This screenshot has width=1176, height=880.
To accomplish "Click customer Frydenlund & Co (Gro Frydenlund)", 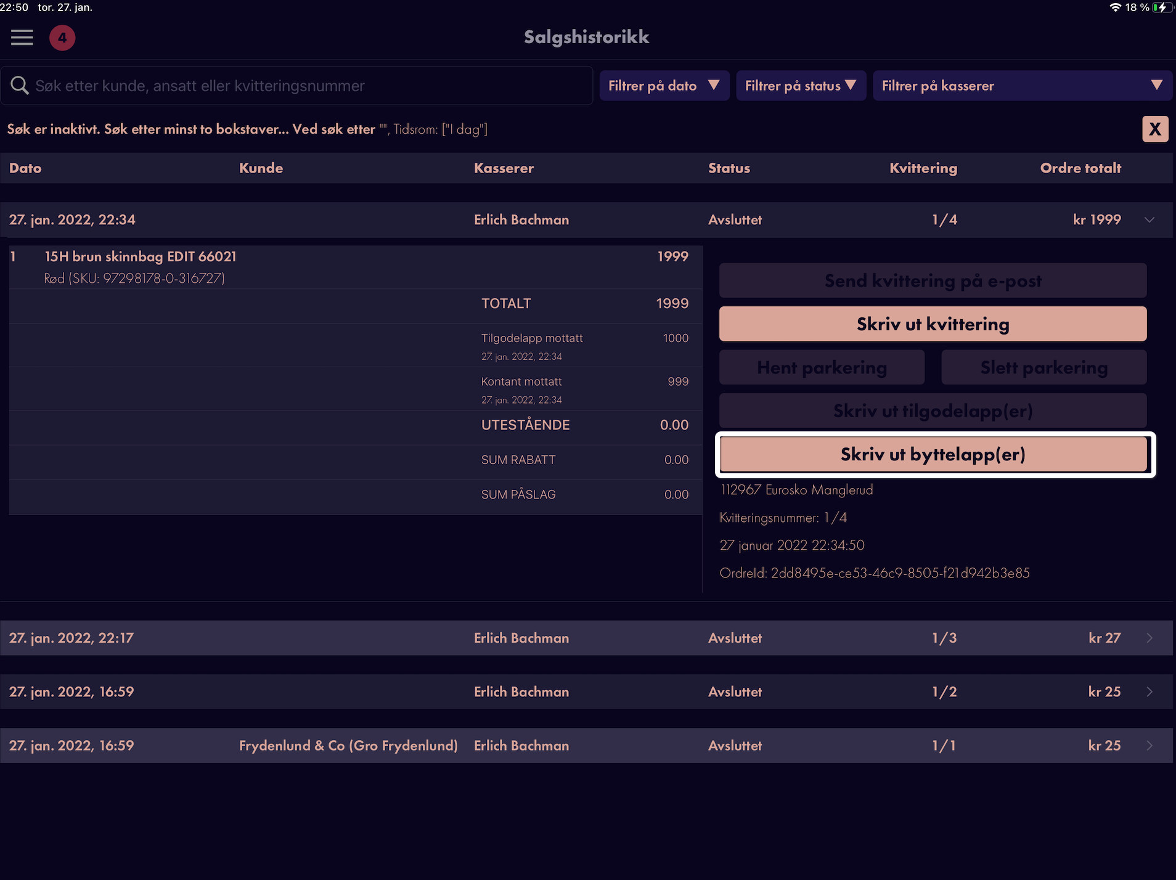I will click(348, 745).
